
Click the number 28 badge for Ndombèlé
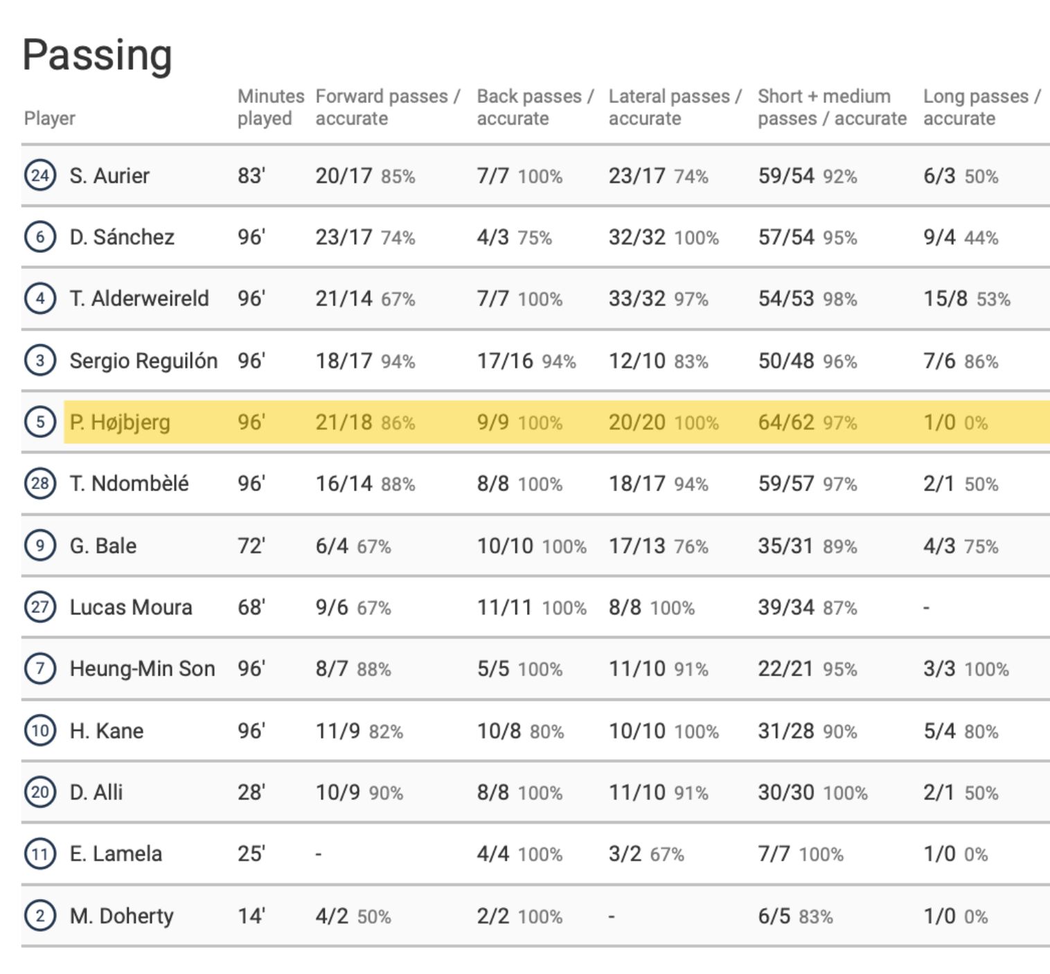point(39,483)
